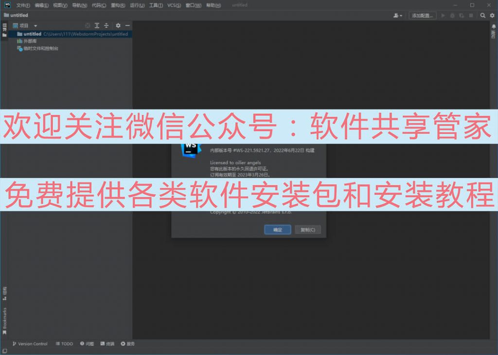
Task: Open the 编辑(E) menu
Action: point(42,5)
